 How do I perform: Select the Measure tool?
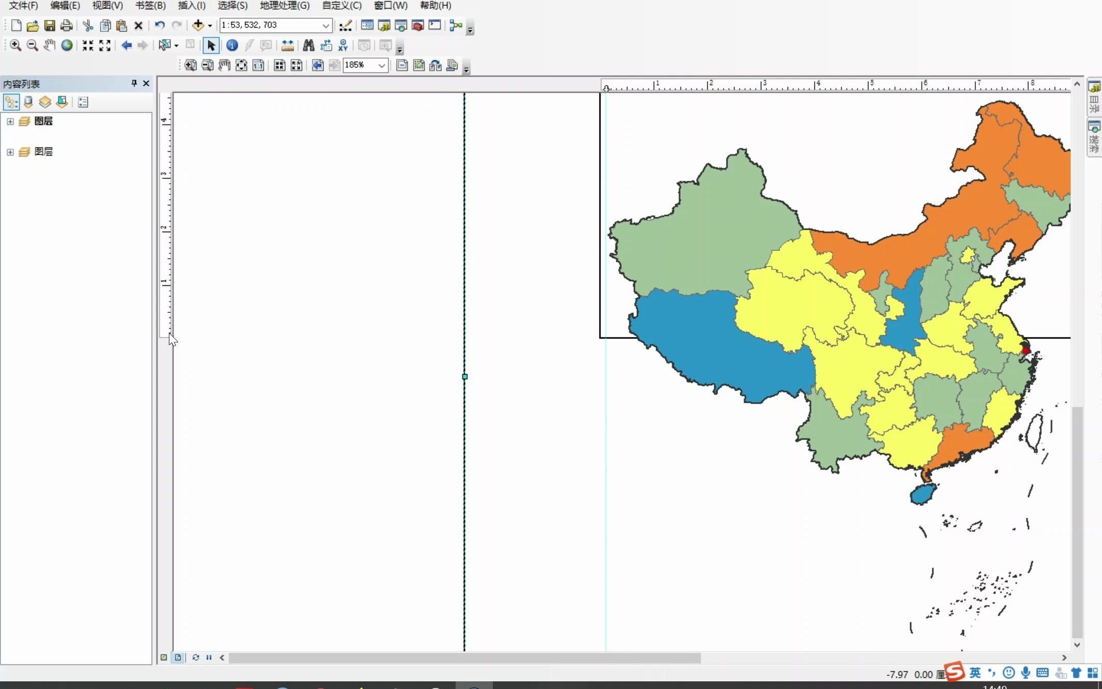[x=287, y=45]
